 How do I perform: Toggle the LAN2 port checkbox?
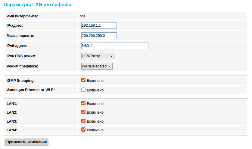[x=83, y=112]
